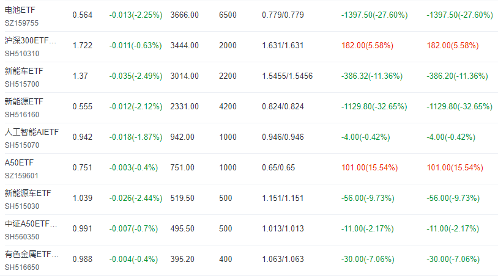Click the 2331.00 market value

click(184, 106)
